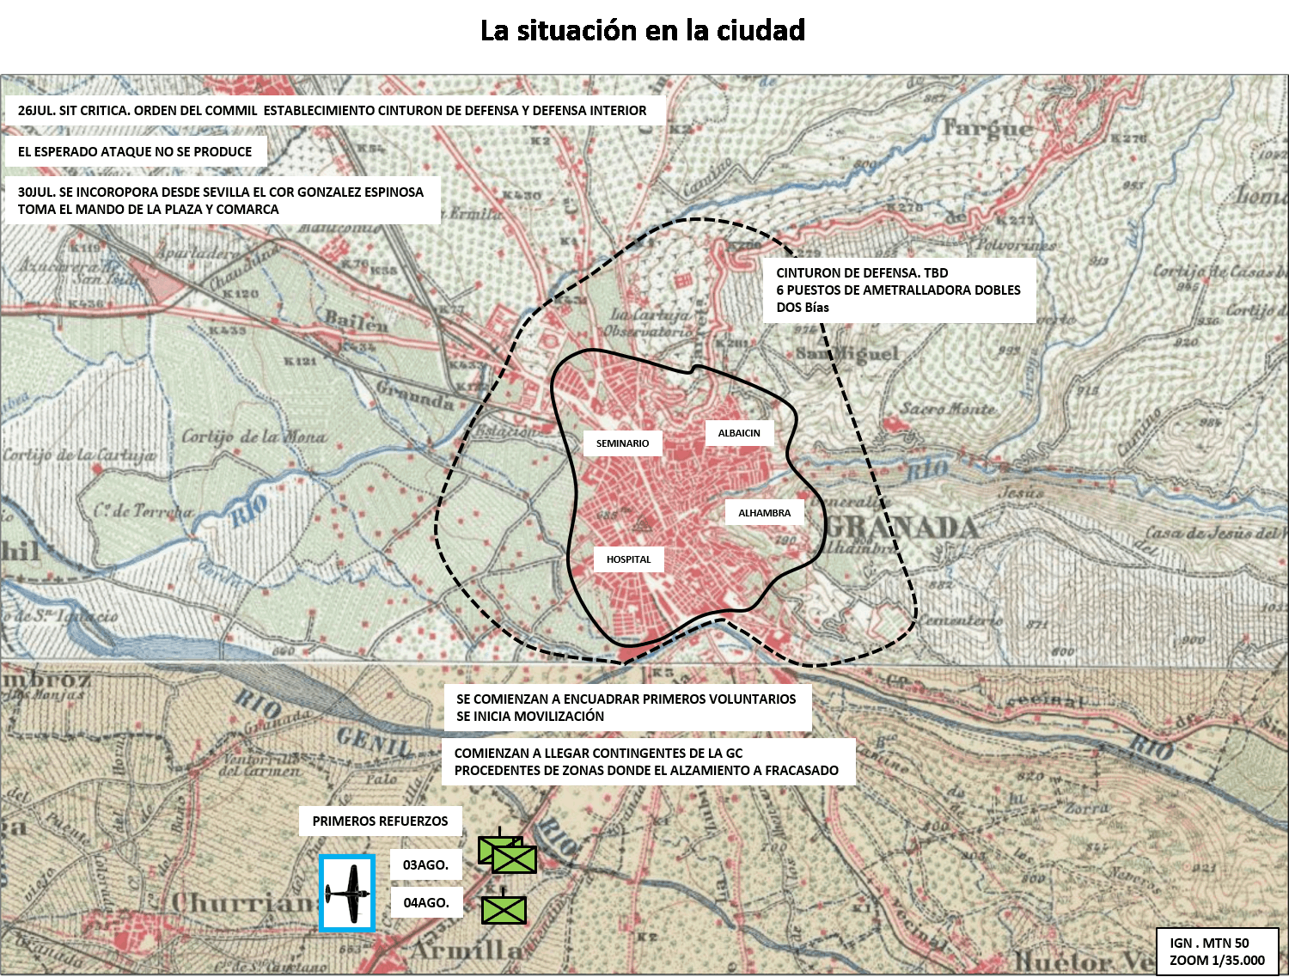The image size is (1289, 977).
Task: Click the ALBAICIN label
Action: [x=739, y=433]
